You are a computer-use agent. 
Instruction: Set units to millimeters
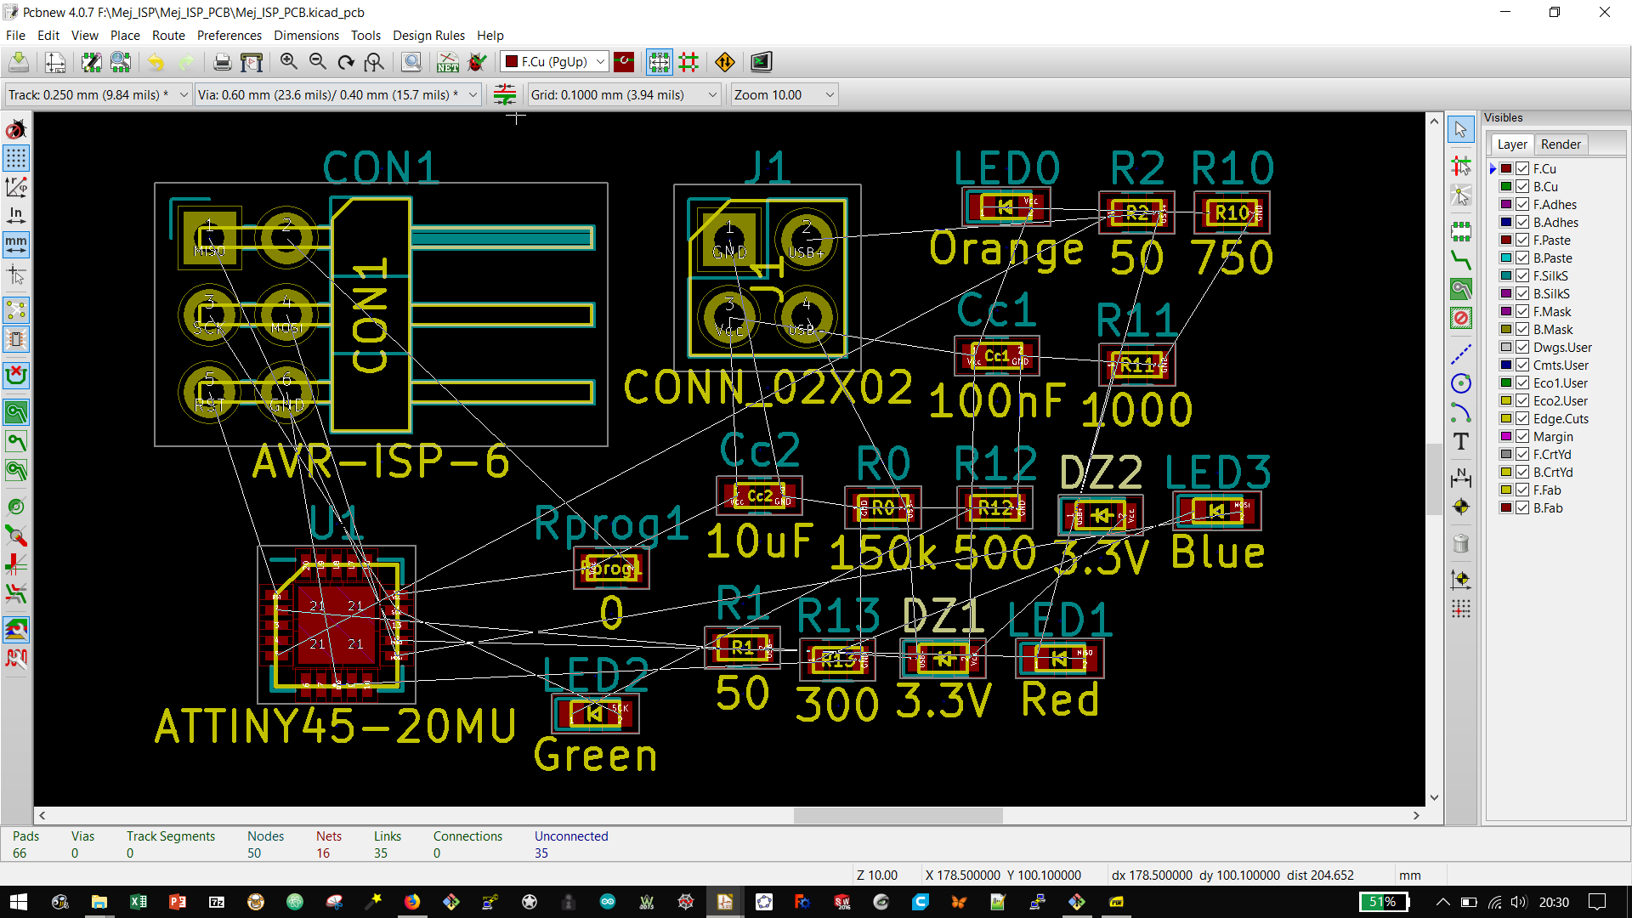click(16, 245)
